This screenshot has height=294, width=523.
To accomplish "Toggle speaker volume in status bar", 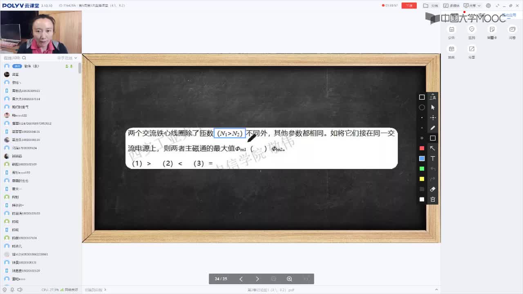I will [x=20, y=290].
